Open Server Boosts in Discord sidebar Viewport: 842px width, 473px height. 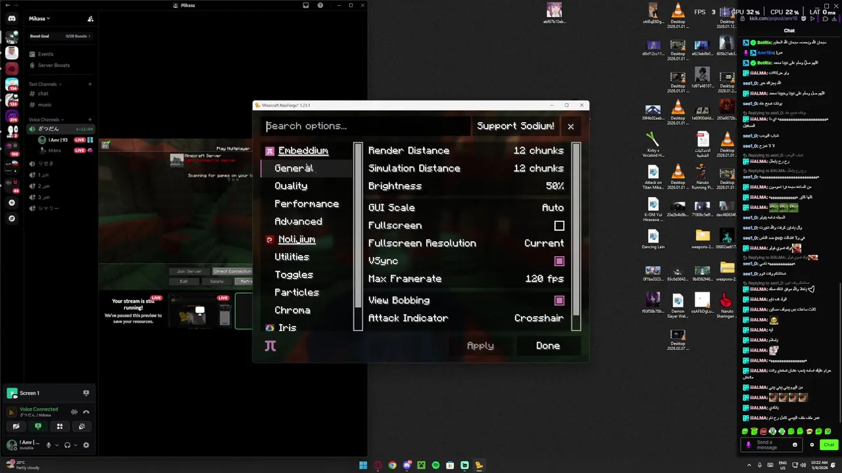pos(61,65)
